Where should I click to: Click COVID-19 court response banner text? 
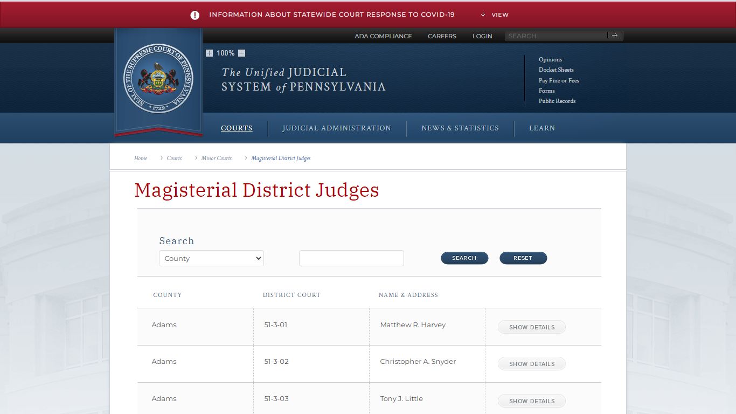[332, 15]
